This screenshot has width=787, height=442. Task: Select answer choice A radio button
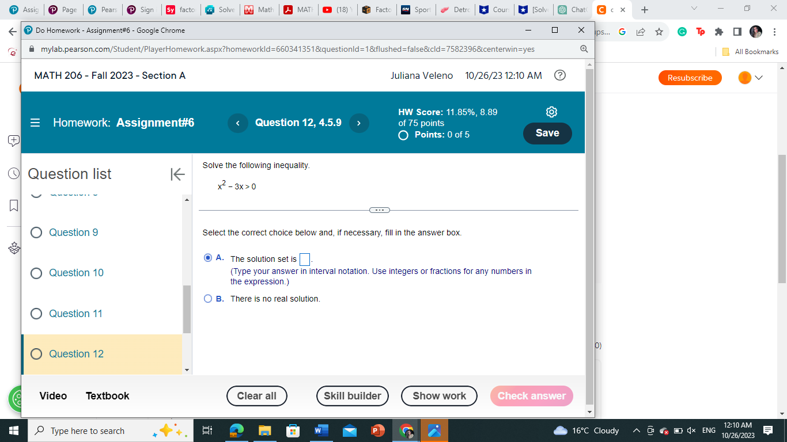coord(208,258)
